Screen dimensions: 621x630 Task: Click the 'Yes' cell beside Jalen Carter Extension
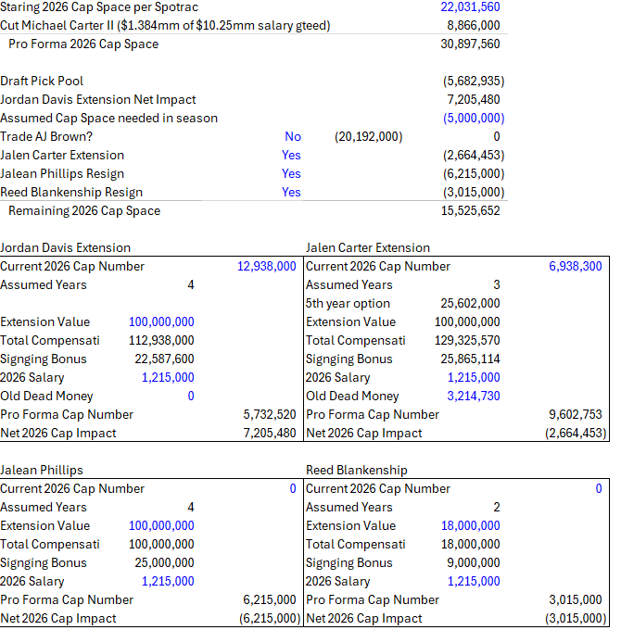(x=291, y=155)
